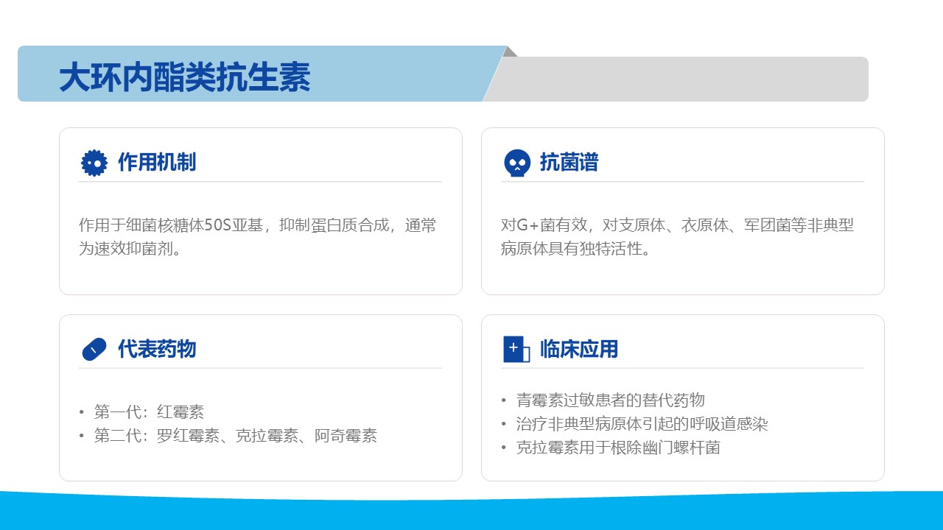Viewport: 943px width, 530px height.
Task: Click the paragraph starting with 对G+菌有效
Action: [677, 236]
